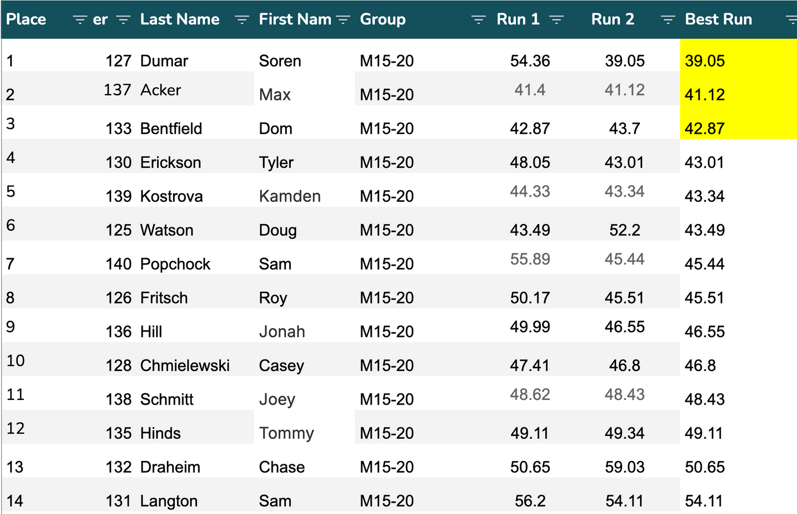The height and width of the screenshot is (514, 797).
Task: Click the Chmielewski last name cell
Action: pos(185,365)
